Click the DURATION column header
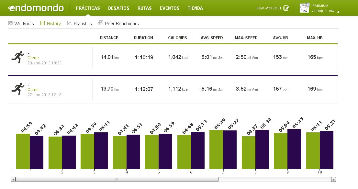Screen dimensions: 358x189 (x=143, y=38)
